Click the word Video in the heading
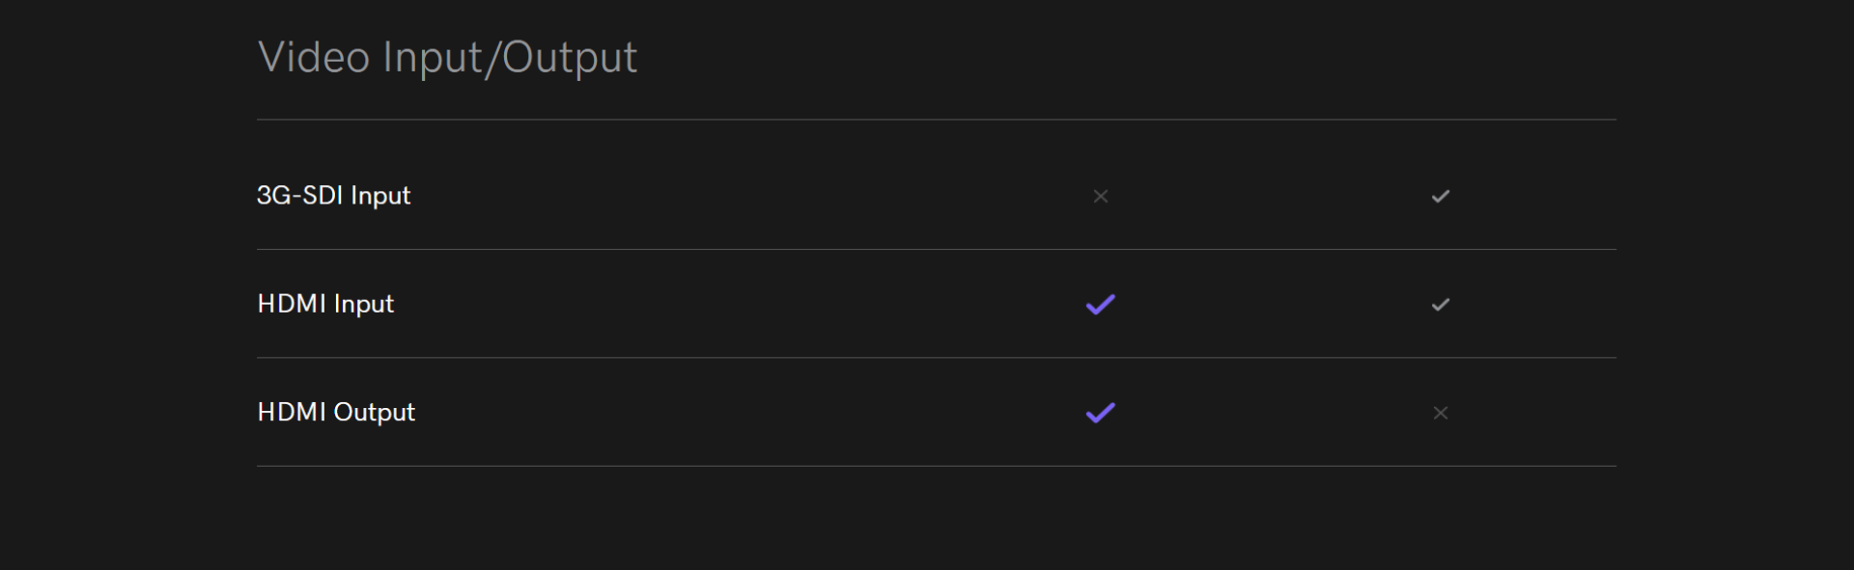This screenshot has height=570, width=1854. (x=314, y=57)
